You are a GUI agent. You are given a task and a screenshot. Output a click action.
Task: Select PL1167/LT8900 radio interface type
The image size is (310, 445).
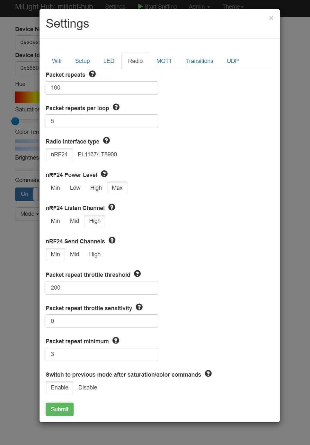(x=97, y=154)
